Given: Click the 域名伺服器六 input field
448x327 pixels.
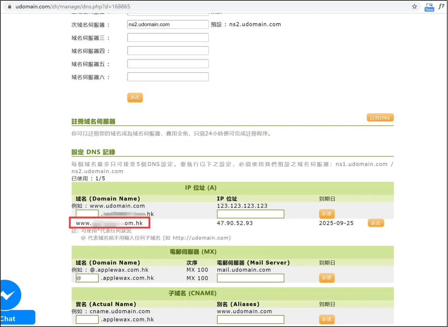Looking at the screenshot, I should (x=168, y=77).
